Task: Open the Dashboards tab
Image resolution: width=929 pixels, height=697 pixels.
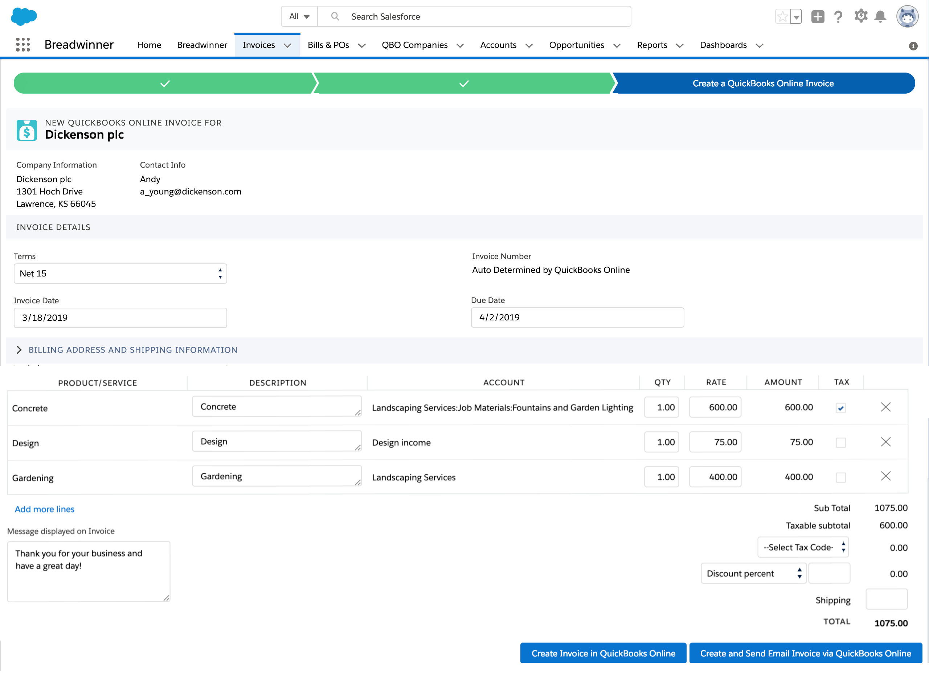Action: (x=723, y=45)
